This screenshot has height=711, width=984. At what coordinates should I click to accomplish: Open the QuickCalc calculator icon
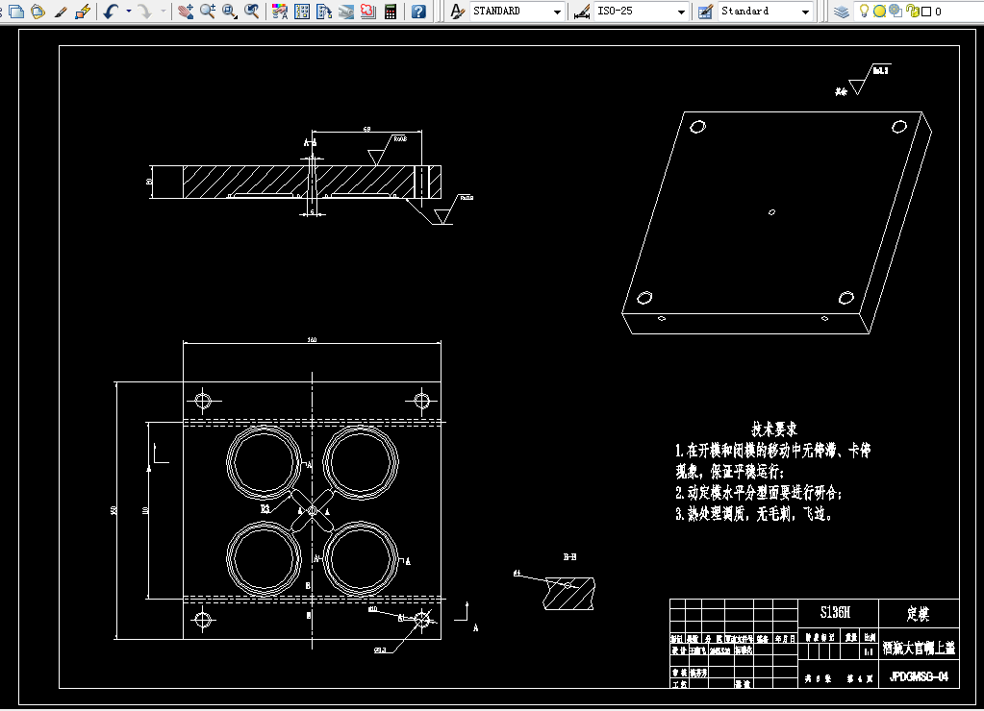391,12
